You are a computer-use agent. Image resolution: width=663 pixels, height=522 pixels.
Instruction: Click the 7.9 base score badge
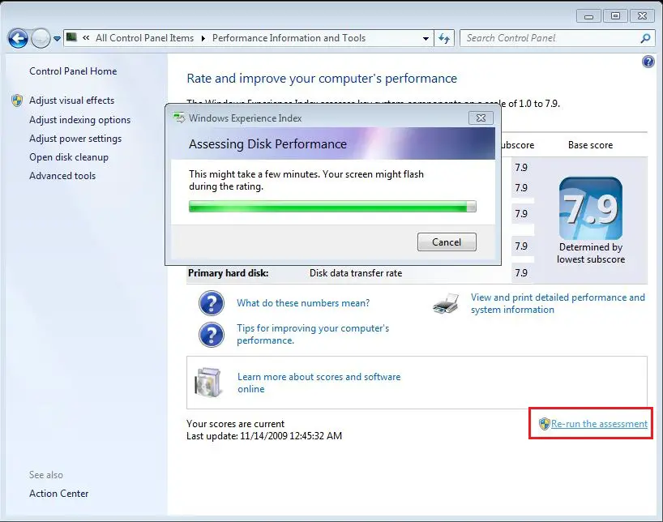(x=590, y=208)
